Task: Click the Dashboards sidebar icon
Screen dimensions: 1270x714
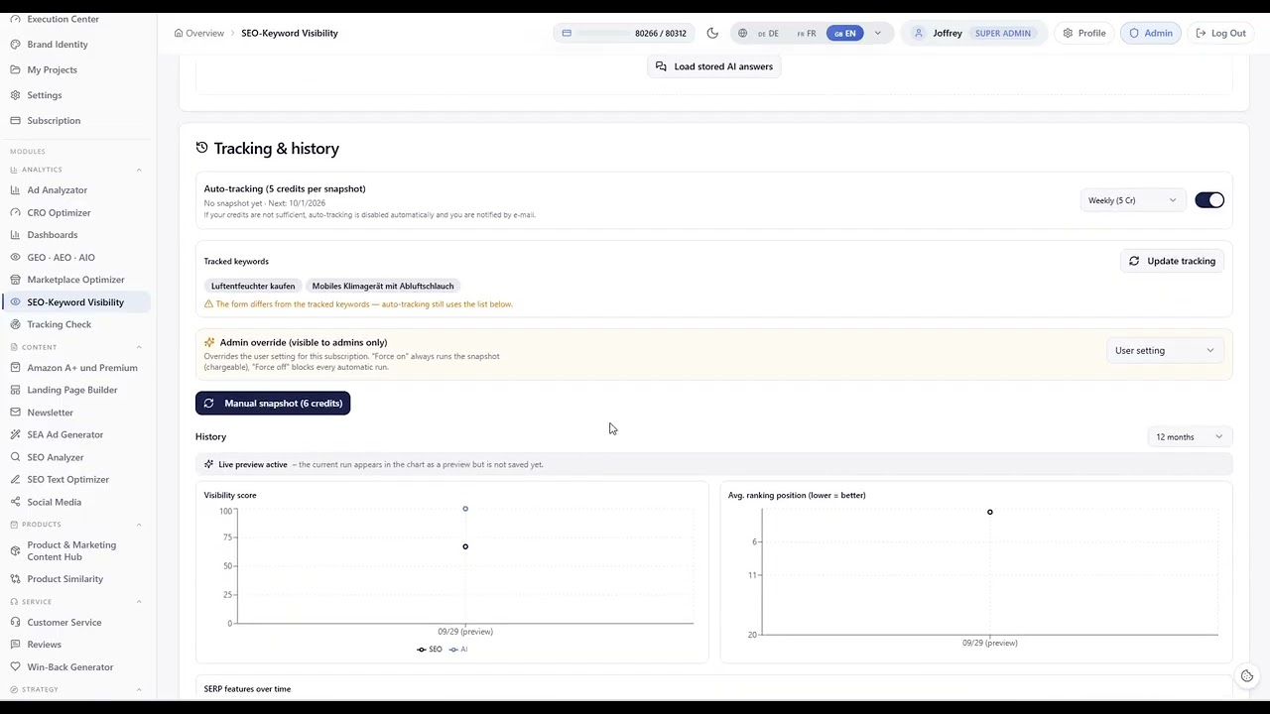Action: coord(16,235)
